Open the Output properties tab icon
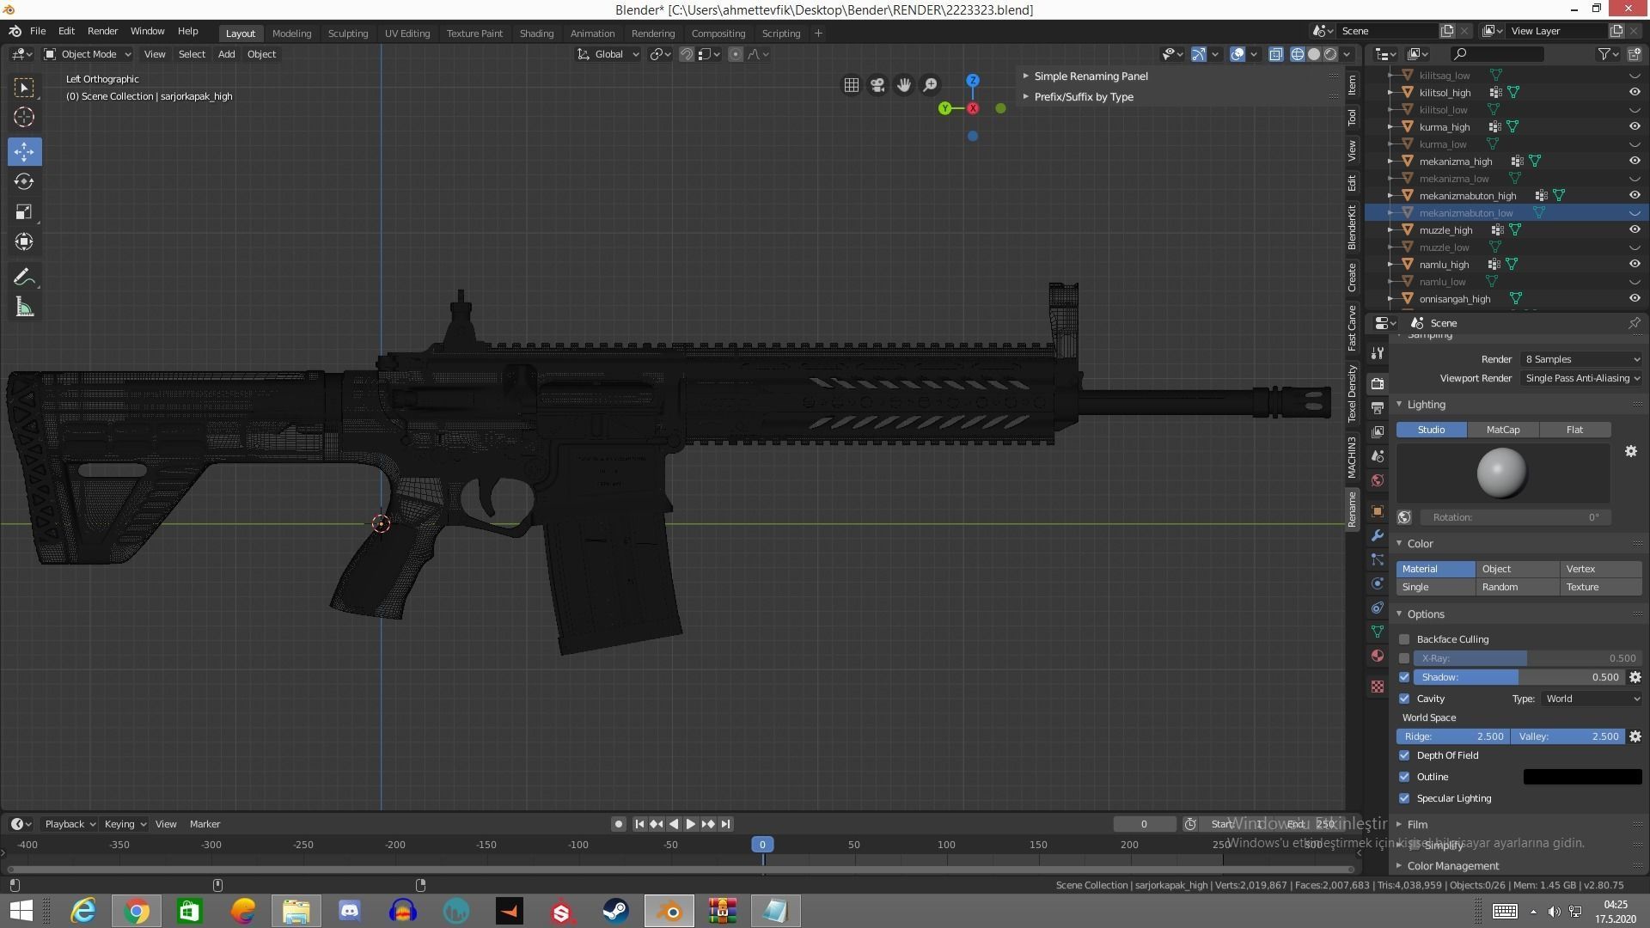This screenshot has height=928, width=1650. [x=1378, y=408]
